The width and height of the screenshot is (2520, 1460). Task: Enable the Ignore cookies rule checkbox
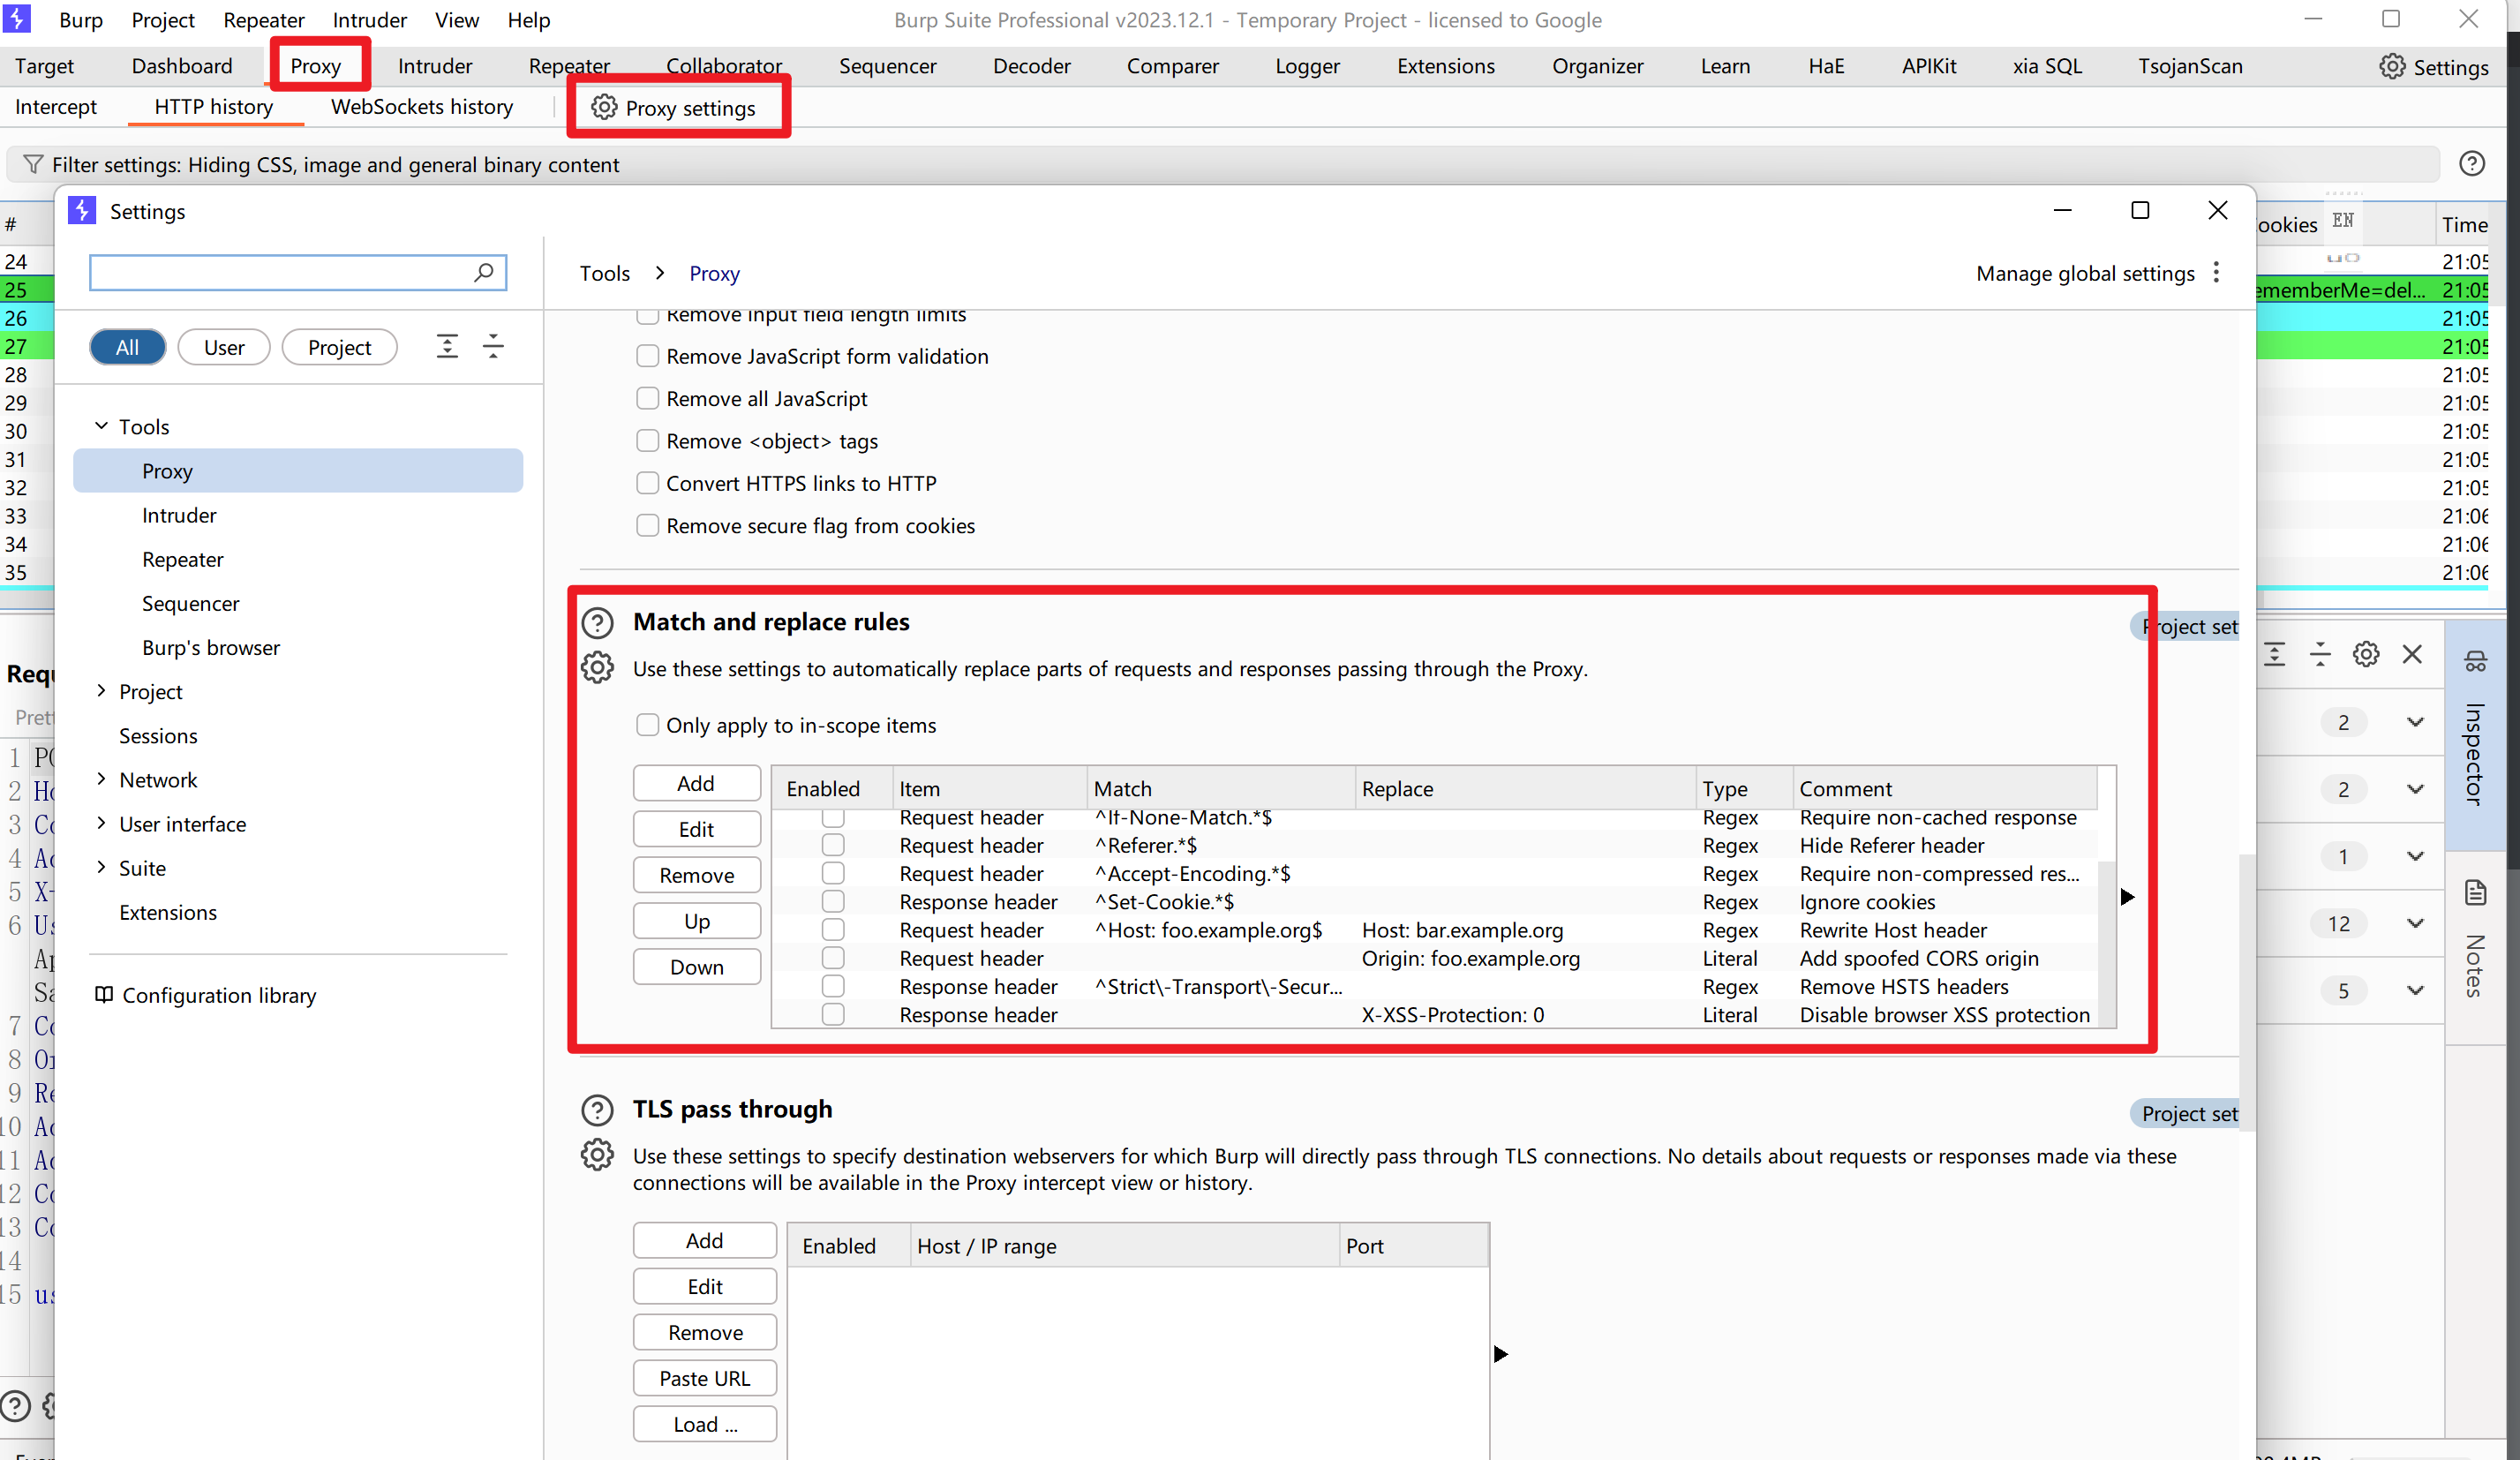[833, 901]
